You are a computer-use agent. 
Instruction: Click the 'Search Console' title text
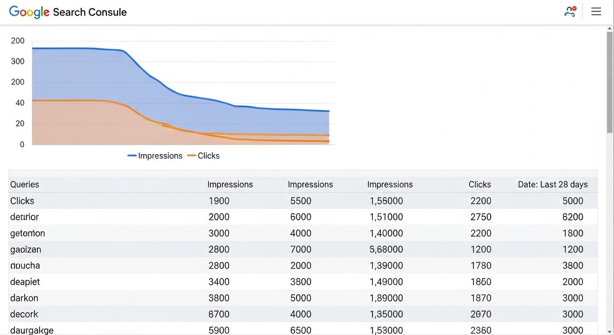(x=90, y=12)
